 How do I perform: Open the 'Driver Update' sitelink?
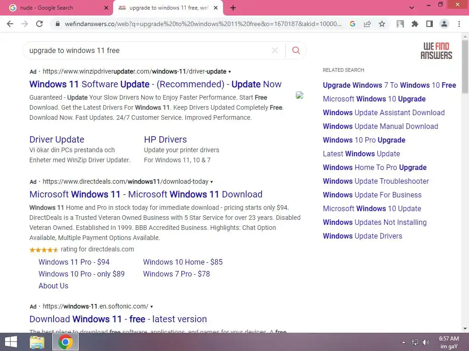coord(57,139)
